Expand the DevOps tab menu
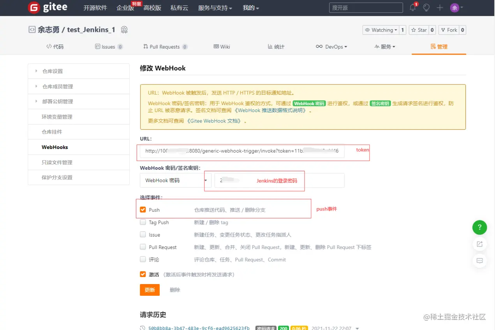 pos(331,47)
